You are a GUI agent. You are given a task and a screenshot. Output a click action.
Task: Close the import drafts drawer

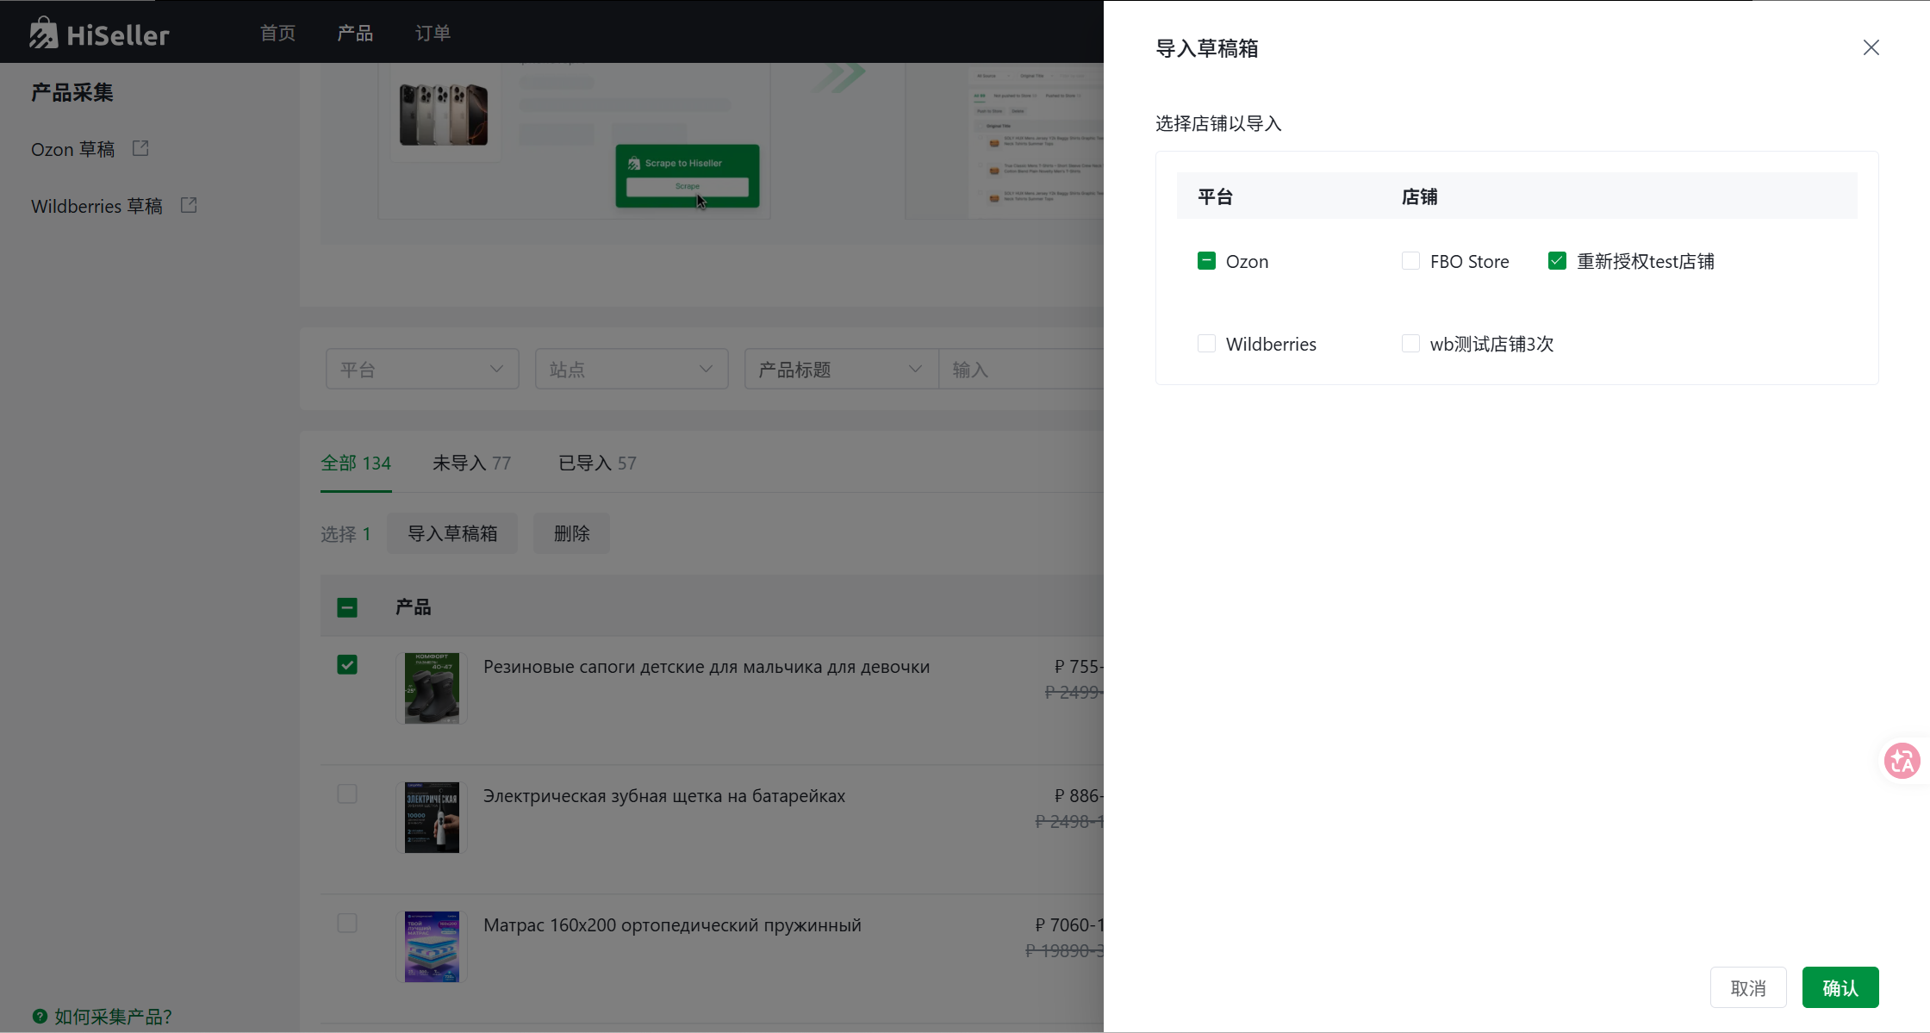[1871, 47]
